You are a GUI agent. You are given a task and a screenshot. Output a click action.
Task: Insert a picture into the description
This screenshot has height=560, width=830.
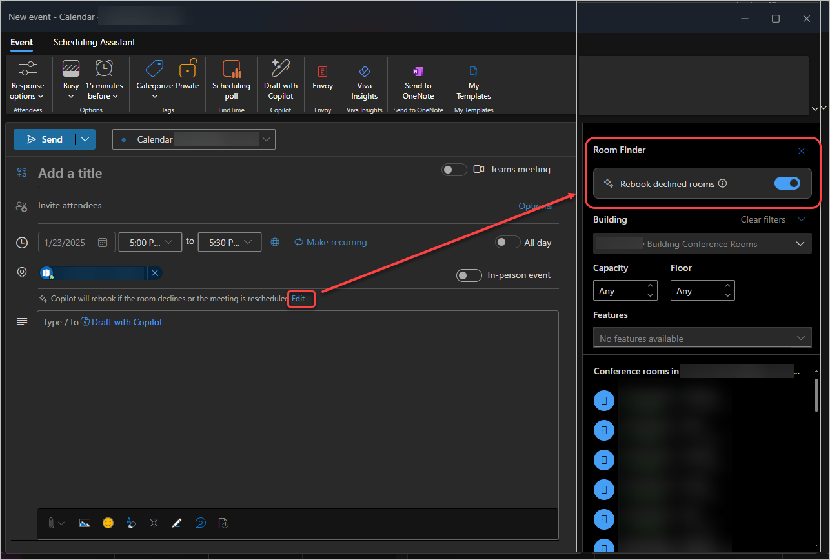tap(85, 523)
